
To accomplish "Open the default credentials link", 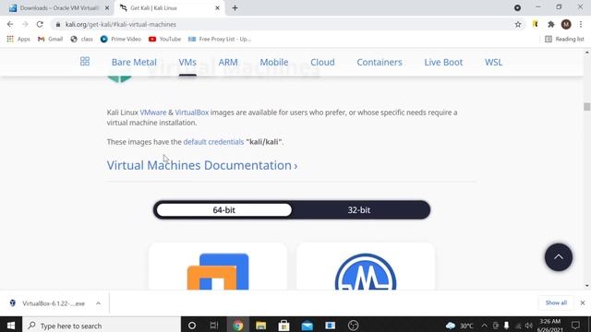I will (213, 142).
